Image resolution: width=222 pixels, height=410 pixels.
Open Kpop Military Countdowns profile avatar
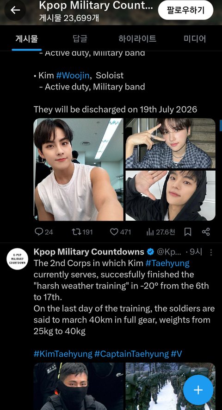(18, 259)
